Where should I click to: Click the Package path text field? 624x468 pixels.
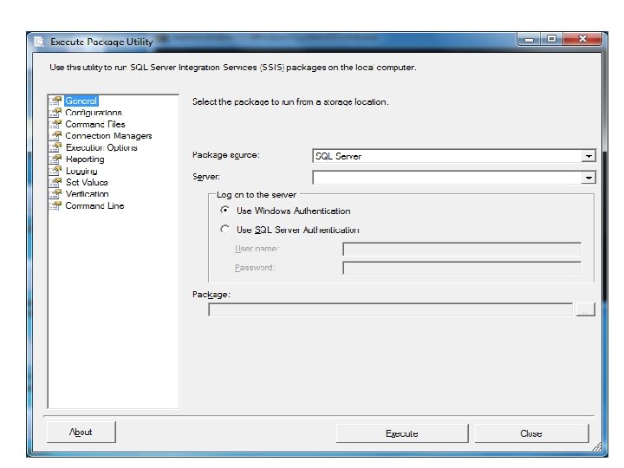pyautogui.click(x=390, y=309)
